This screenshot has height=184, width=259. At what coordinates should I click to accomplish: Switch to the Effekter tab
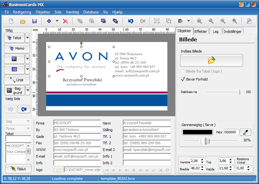click(201, 32)
